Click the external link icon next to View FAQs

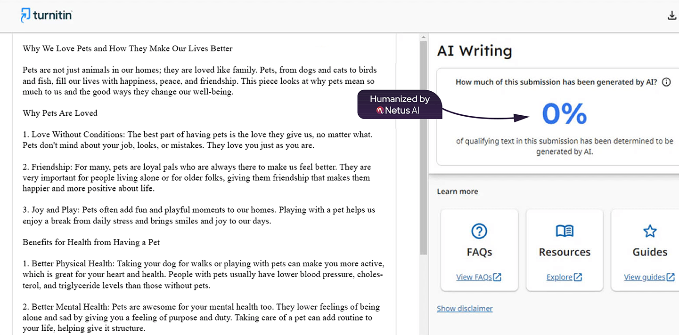pyautogui.click(x=497, y=277)
